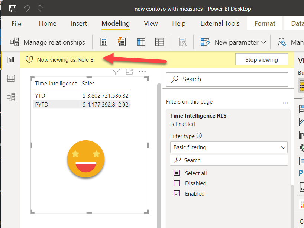Open the Data table view in sidebar
This screenshot has height=228, width=304.
11,78
